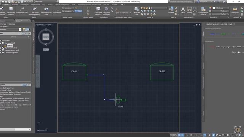The height and width of the screenshot is (137, 244).
Task: Click the Вставка block icon
Action: (x=171, y=10)
